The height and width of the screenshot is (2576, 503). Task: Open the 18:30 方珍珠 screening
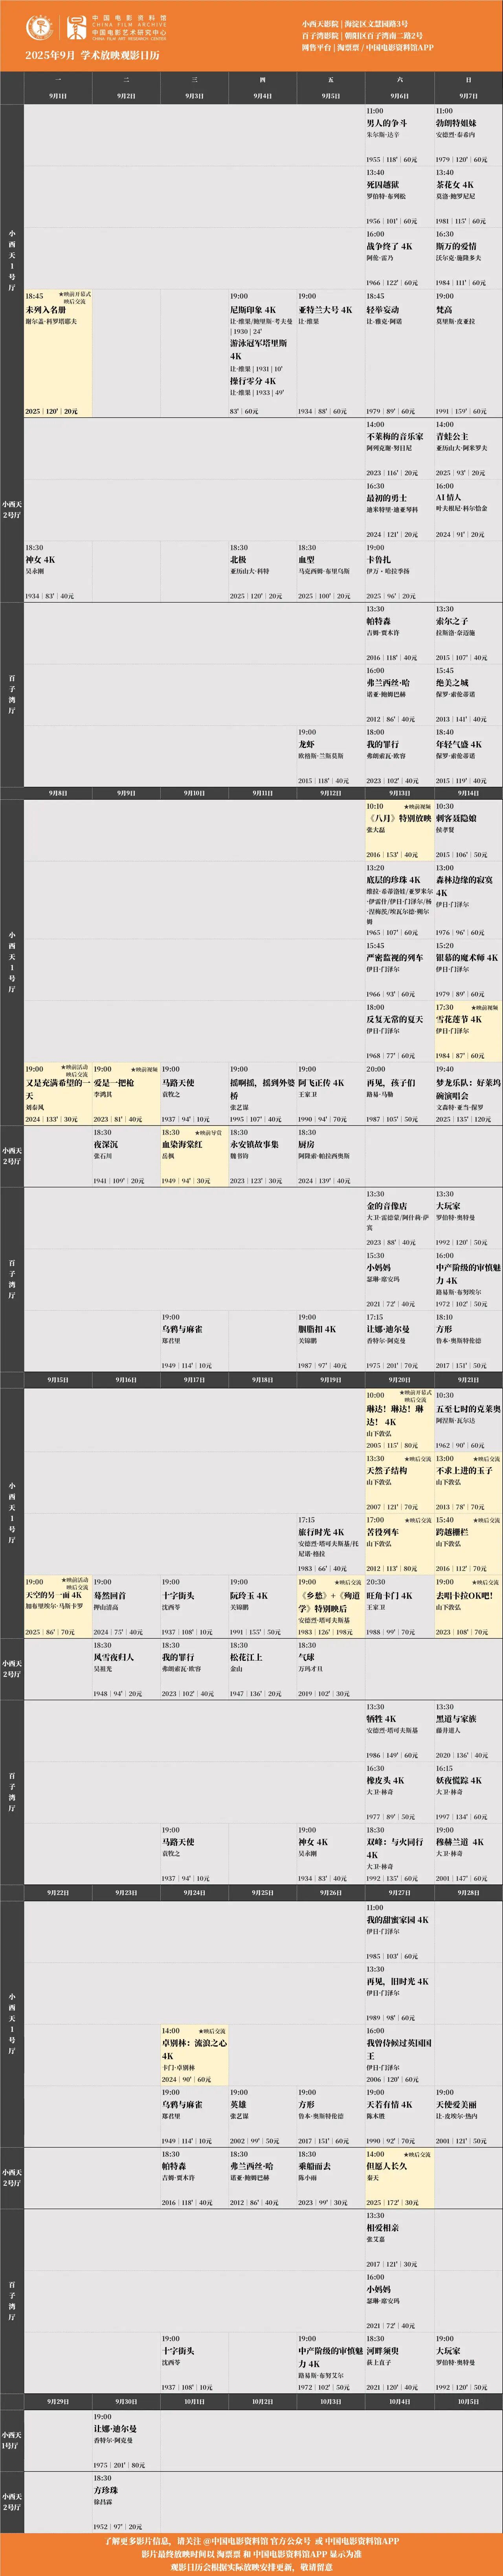tap(126, 2503)
